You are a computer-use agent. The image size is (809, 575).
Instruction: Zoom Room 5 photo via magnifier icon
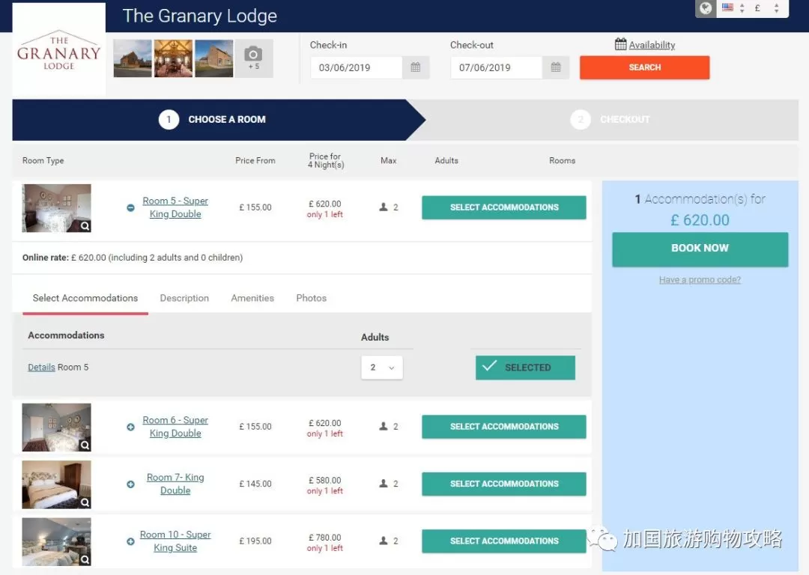(85, 226)
